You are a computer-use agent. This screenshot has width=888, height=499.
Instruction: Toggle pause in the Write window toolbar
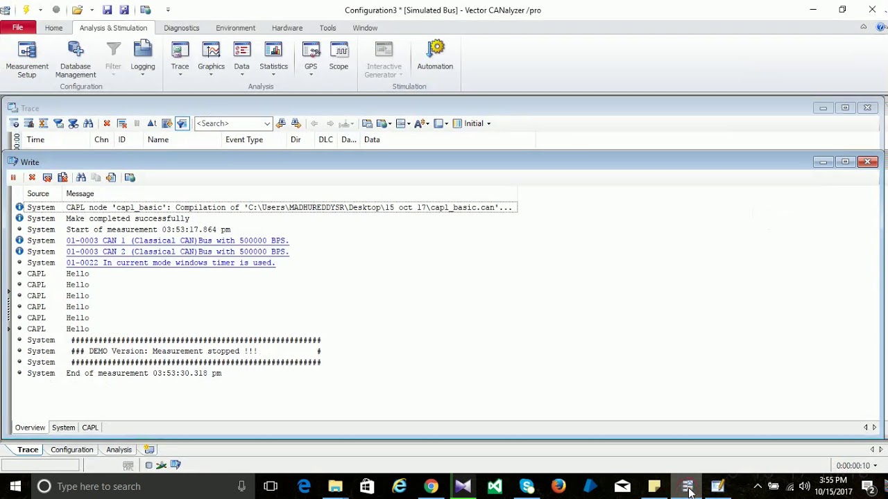13,177
